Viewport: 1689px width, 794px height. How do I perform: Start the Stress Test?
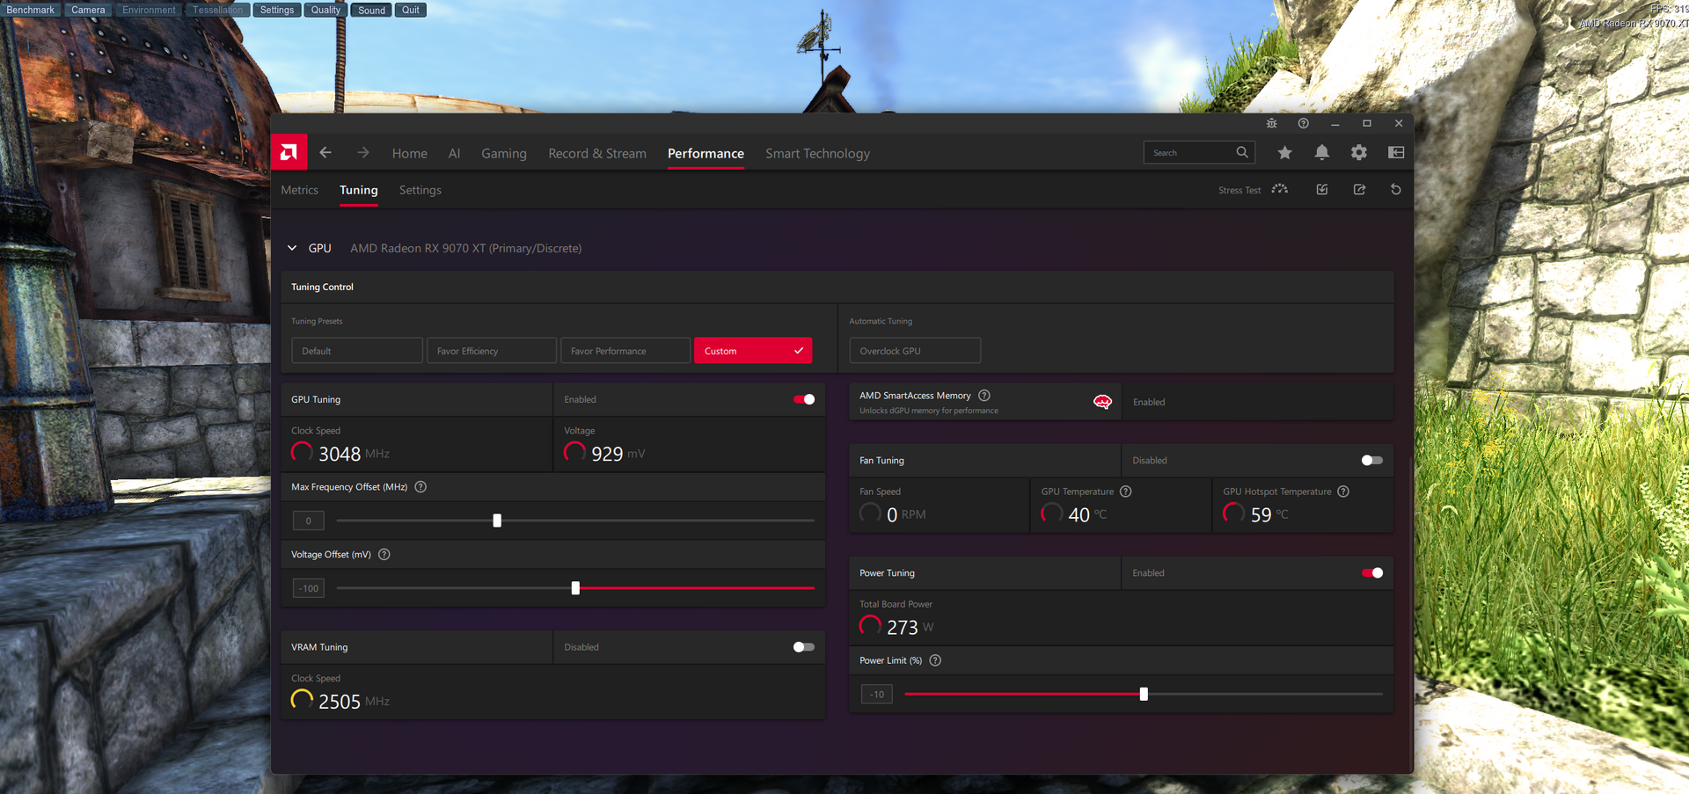[x=1254, y=190]
